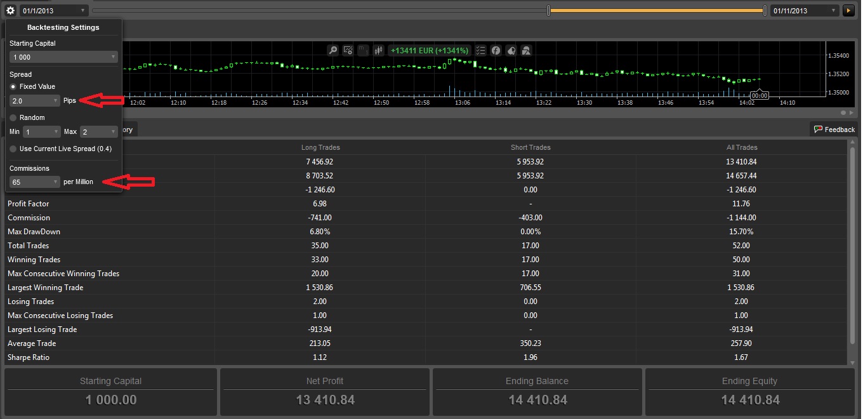Select the Largest Winning Trade row label
The image size is (863, 419).
46,288
